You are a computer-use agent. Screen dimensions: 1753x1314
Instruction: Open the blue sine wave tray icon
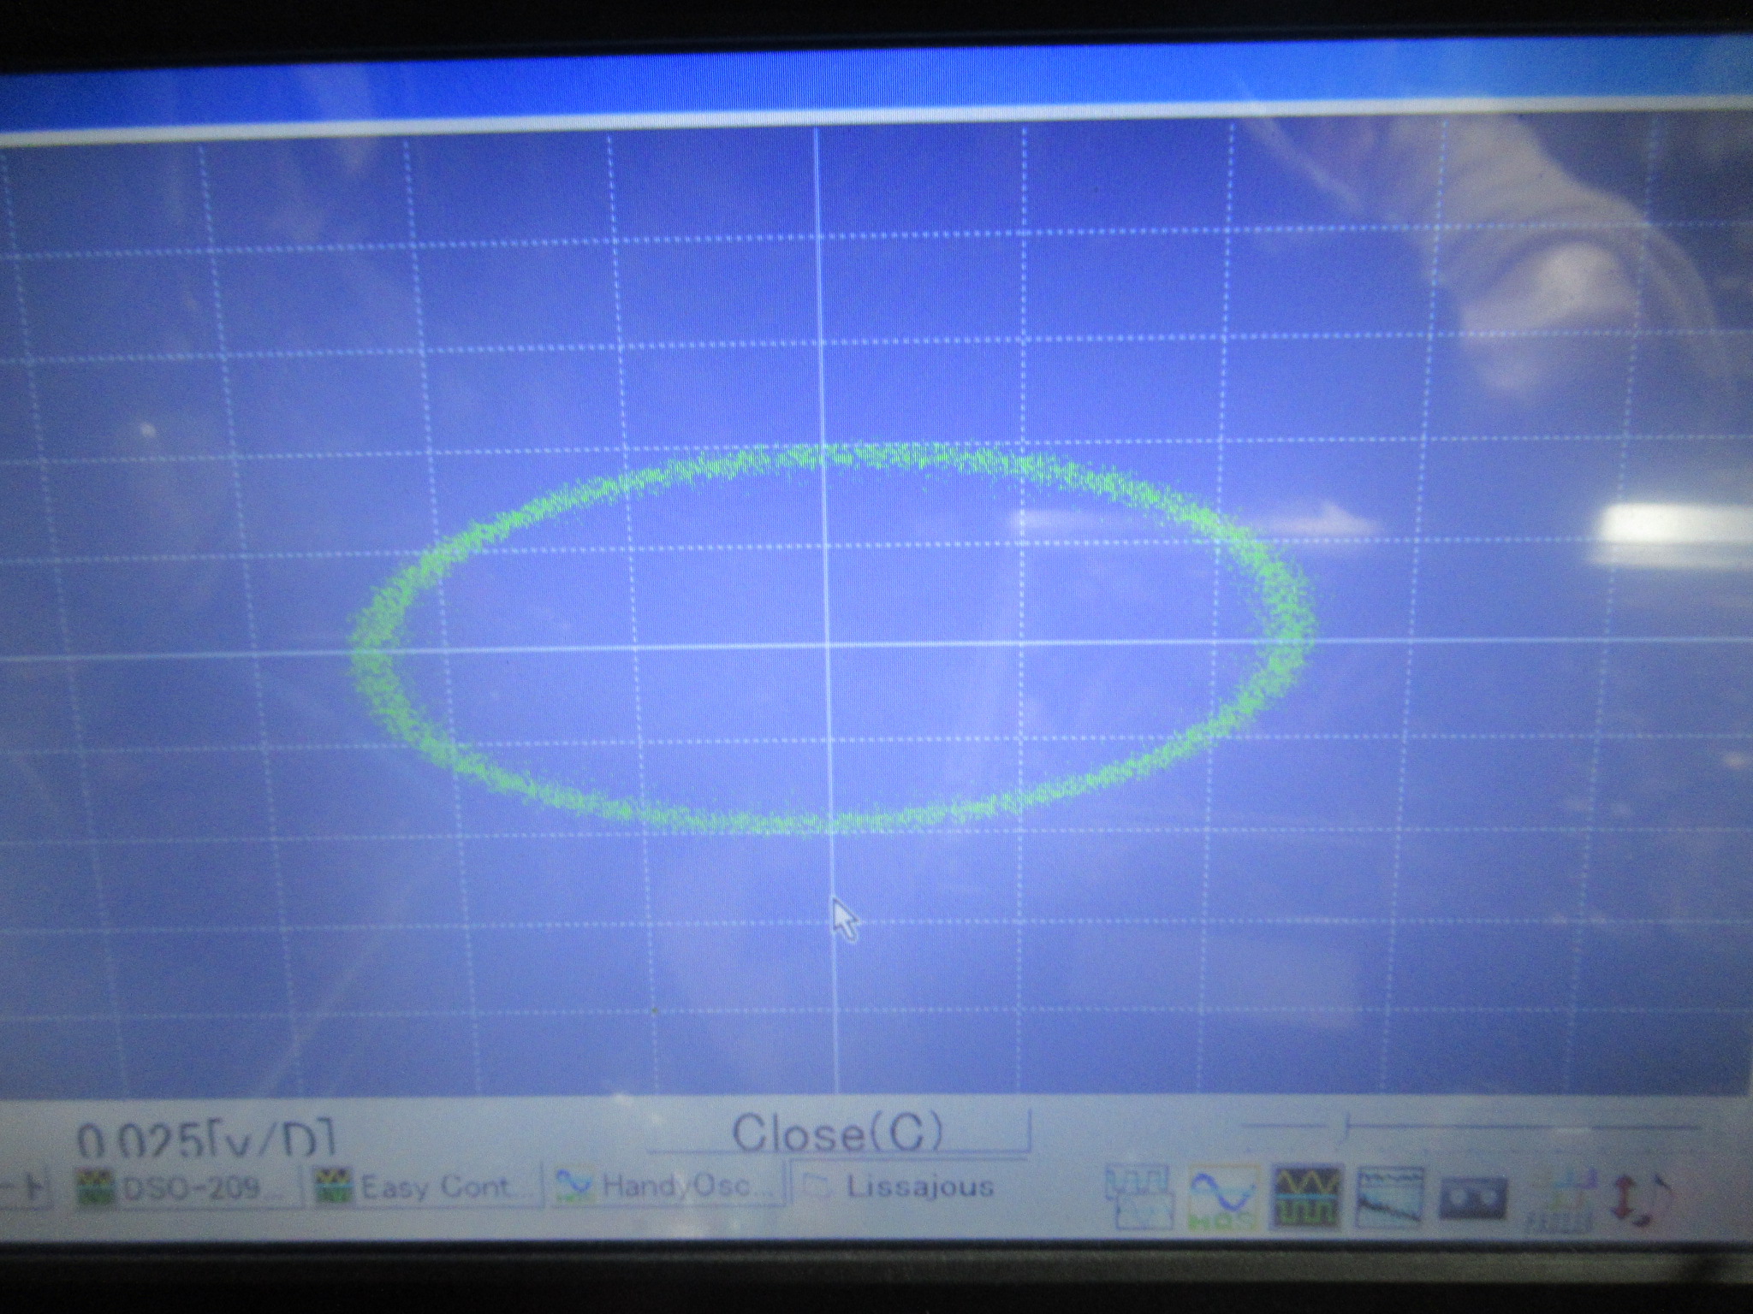pos(1224,1195)
